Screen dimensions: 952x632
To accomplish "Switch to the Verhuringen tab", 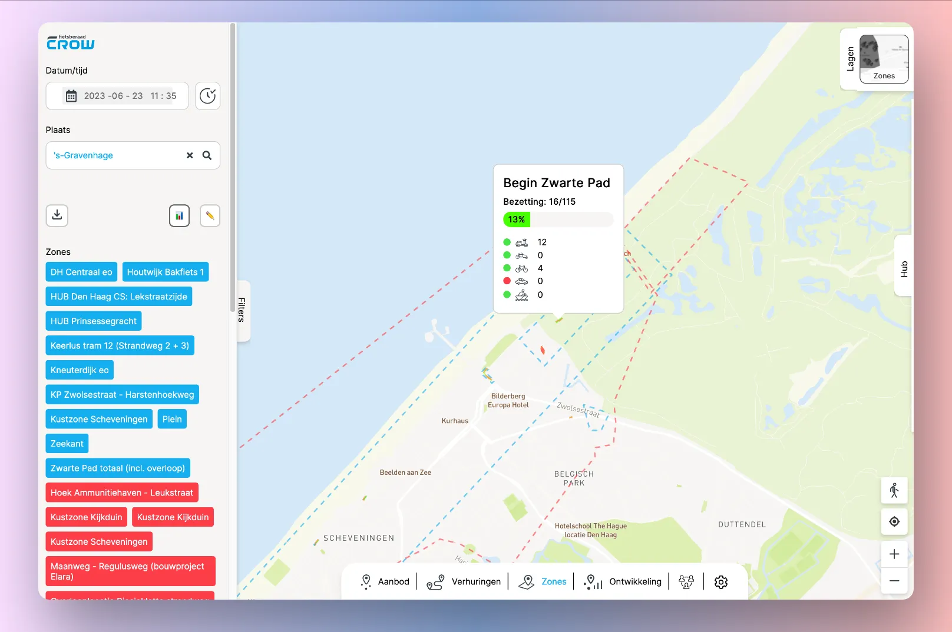I will point(464,581).
